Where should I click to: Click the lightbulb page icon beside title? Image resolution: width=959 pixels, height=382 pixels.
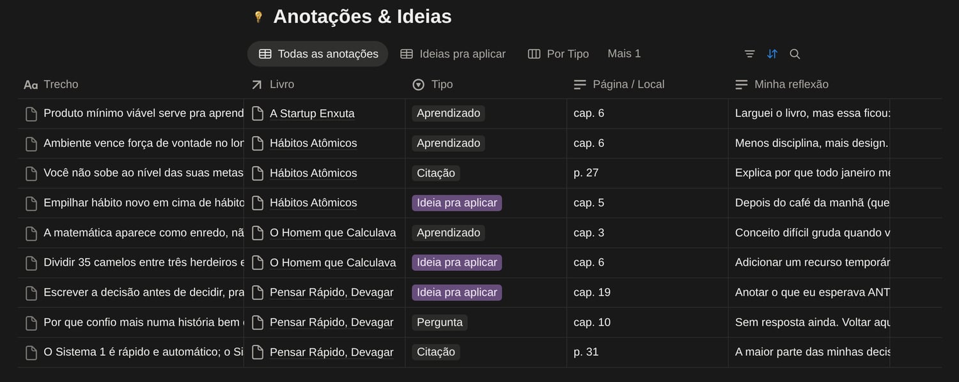click(258, 17)
